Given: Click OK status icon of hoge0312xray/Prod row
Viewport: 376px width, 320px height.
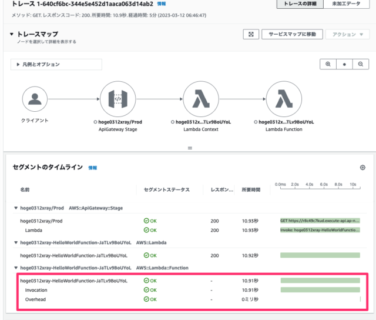Looking at the screenshot, I should 146,221.
